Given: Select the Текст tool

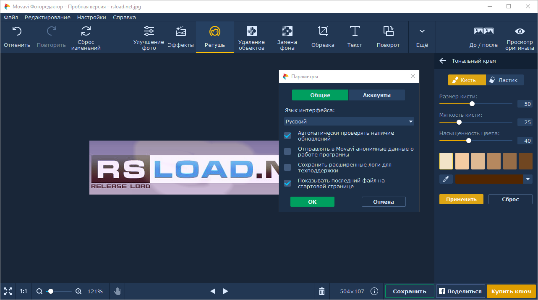Looking at the screenshot, I should pos(355,37).
